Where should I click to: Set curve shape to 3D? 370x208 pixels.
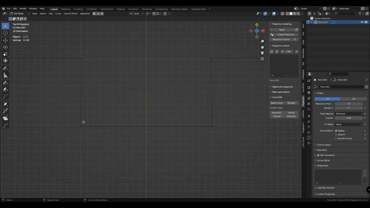pos(353,99)
